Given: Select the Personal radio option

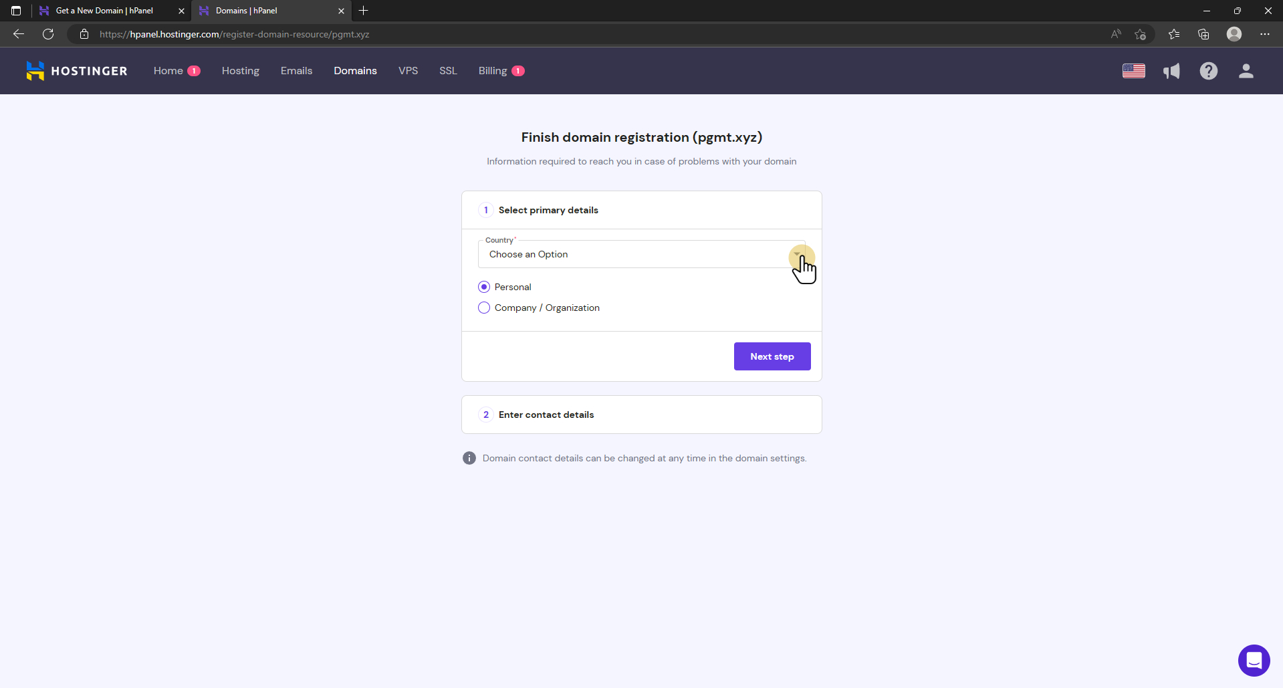Looking at the screenshot, I should click(x=484, y=287).
